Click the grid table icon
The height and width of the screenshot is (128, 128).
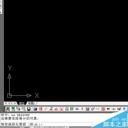[88, 109]
